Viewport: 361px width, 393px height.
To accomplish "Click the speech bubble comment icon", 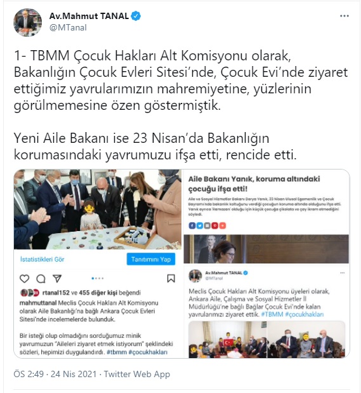I will click(x=41, y=279).
